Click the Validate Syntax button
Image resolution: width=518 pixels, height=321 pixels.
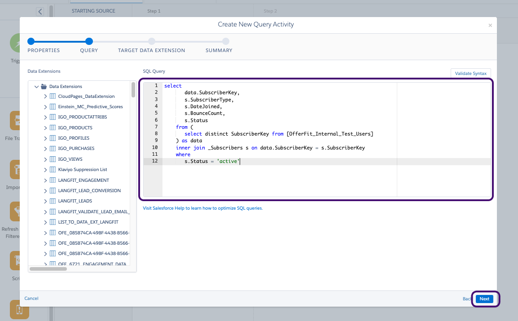470,73
